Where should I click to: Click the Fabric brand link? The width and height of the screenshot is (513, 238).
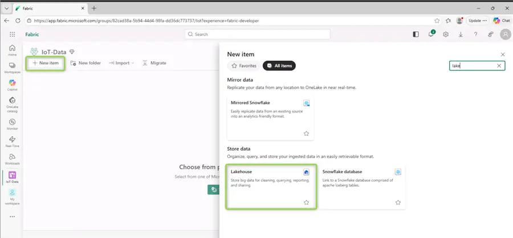[32, 34]
